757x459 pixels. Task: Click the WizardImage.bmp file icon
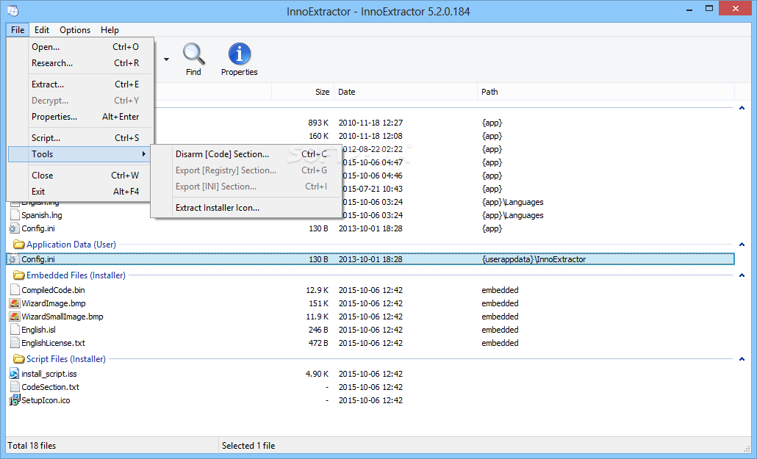click(15, 303)
